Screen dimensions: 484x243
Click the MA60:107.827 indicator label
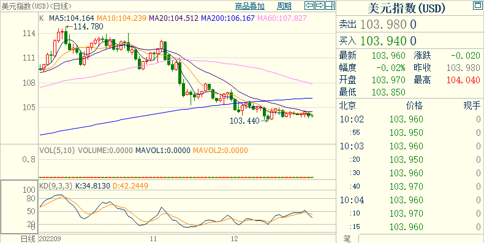282,18
